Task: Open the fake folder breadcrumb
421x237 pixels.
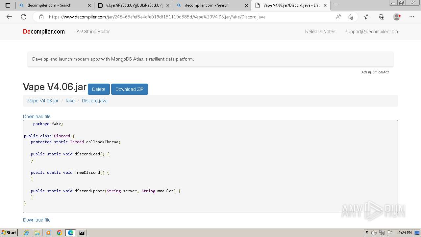Action: click(70, 101)
